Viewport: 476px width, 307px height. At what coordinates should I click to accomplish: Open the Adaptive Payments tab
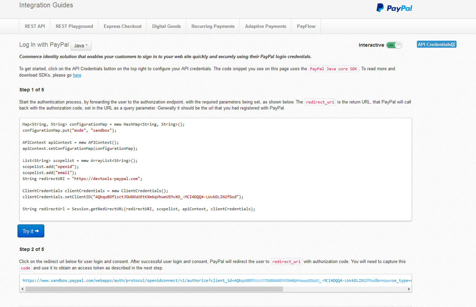(x=266, y=26)
